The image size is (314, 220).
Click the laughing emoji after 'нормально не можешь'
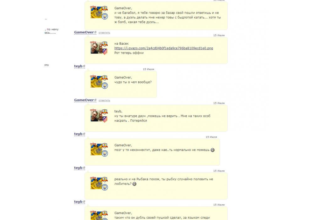(213, 150)
